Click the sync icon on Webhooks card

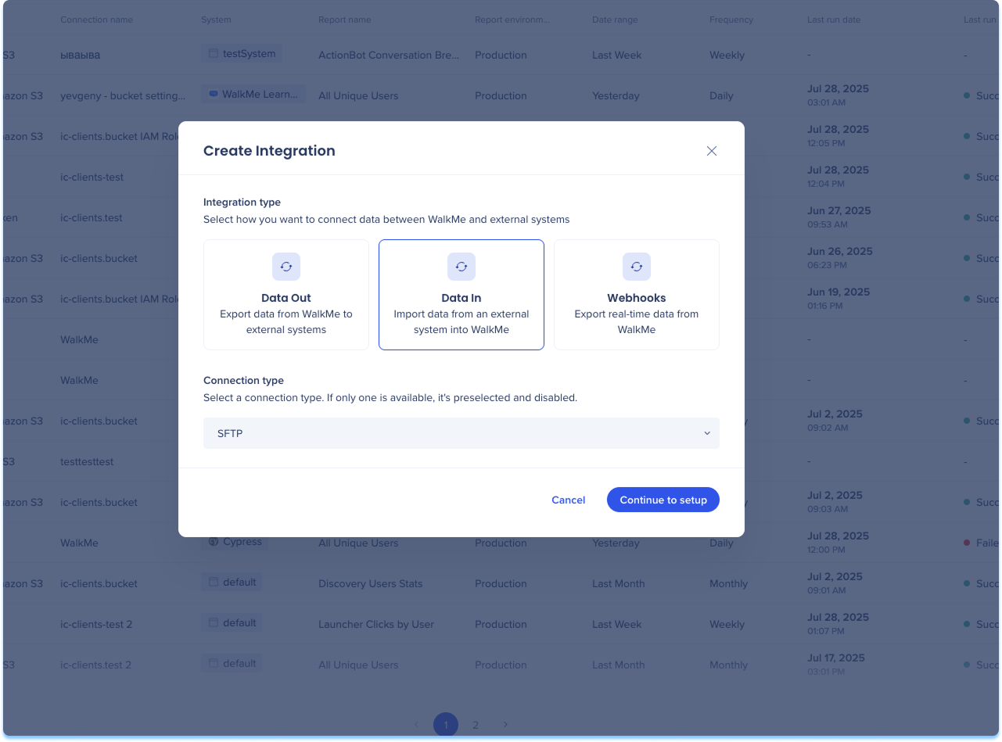(x=637, y=267)
